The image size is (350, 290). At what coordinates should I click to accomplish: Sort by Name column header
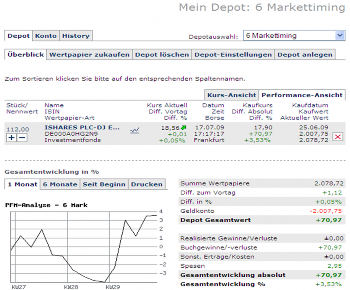(54, 105)
